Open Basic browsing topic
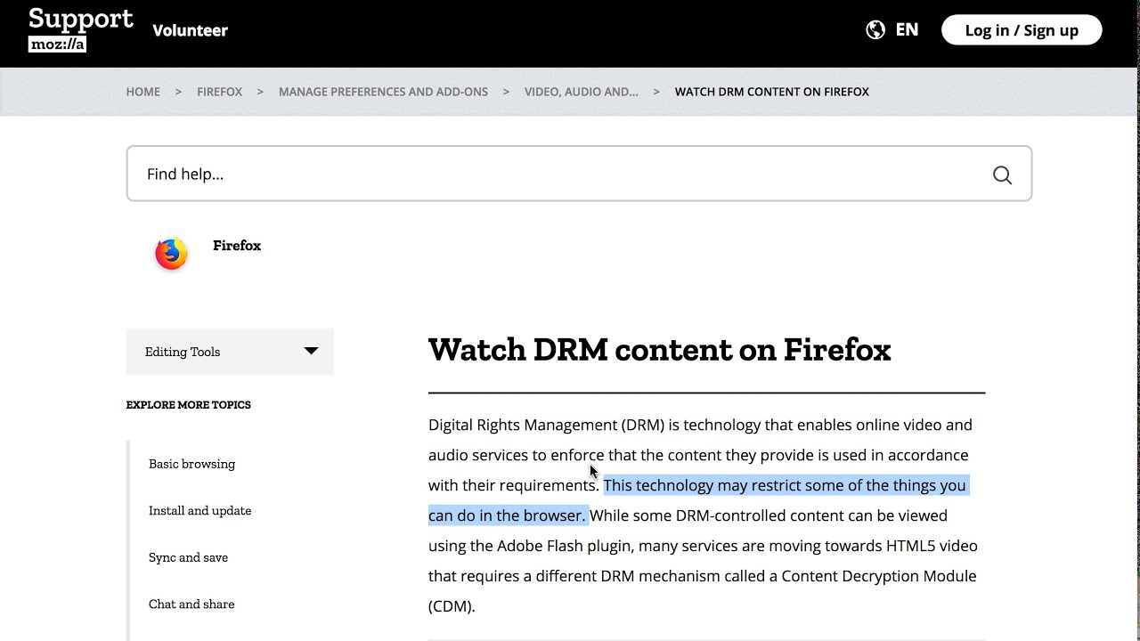This screenshot has width=1140, height=641. click(x=191, y=464)
